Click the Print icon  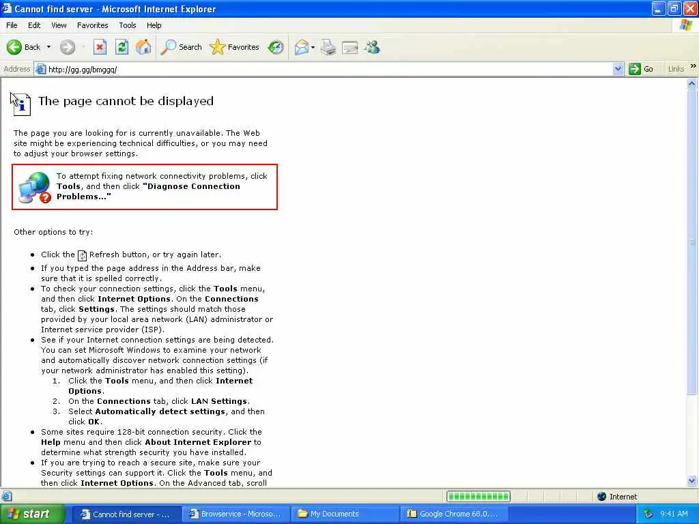(328, 47)
